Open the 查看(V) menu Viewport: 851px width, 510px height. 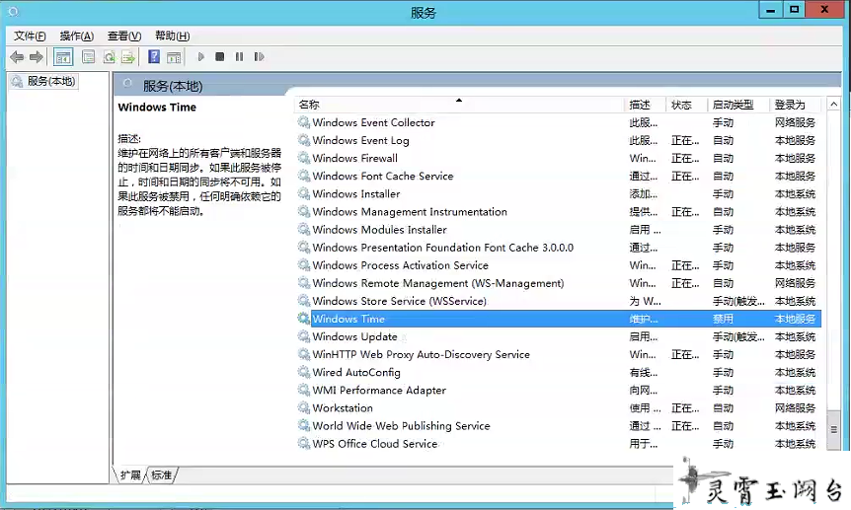[x=123, y=36]
